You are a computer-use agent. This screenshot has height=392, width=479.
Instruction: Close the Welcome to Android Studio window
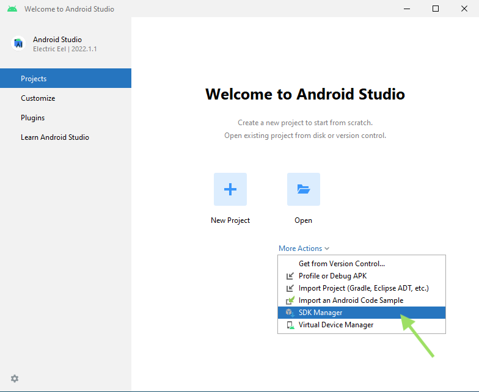click(464, 9)
